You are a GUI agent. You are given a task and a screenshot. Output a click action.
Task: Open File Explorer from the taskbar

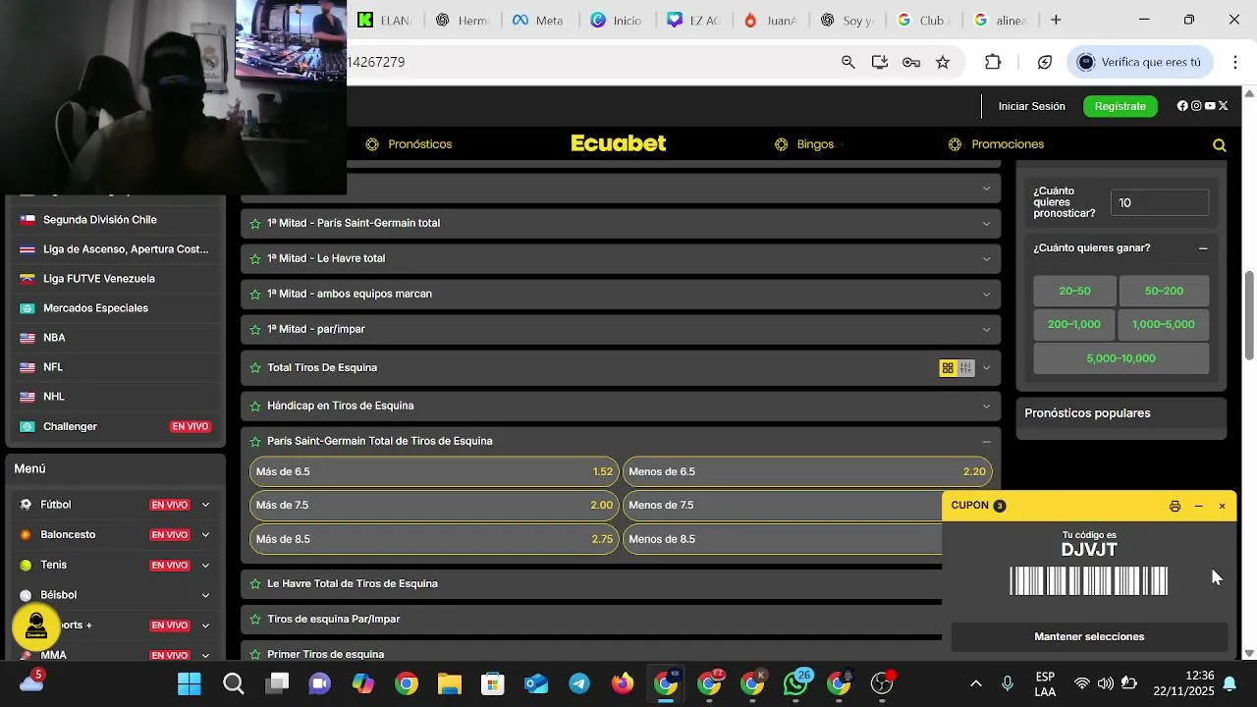449,683
